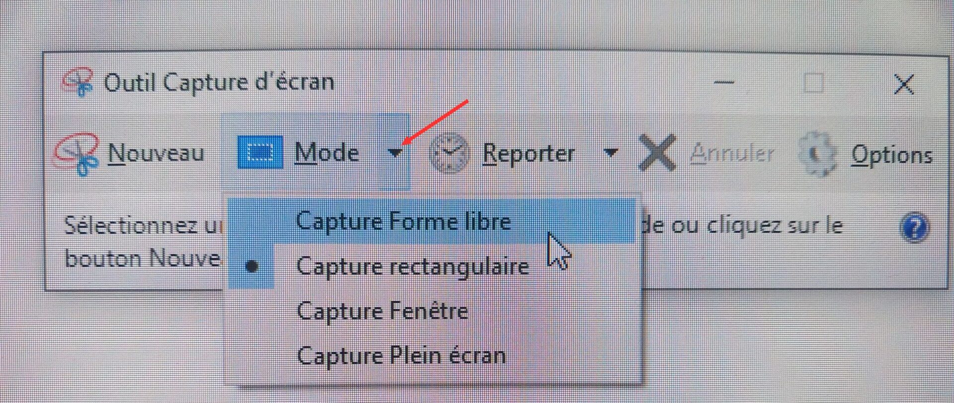Click the Snipping Tool title bar icon
Screen dimensions: 954x403
[78, 82]
